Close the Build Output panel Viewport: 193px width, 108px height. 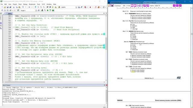click(x=106, y=85)
